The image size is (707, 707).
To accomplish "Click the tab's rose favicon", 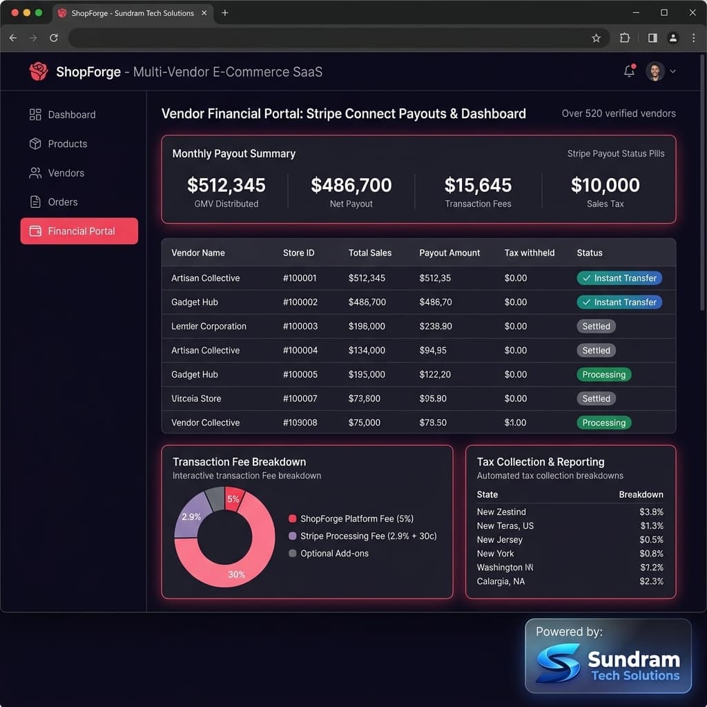I will click(x=63, y=13).
